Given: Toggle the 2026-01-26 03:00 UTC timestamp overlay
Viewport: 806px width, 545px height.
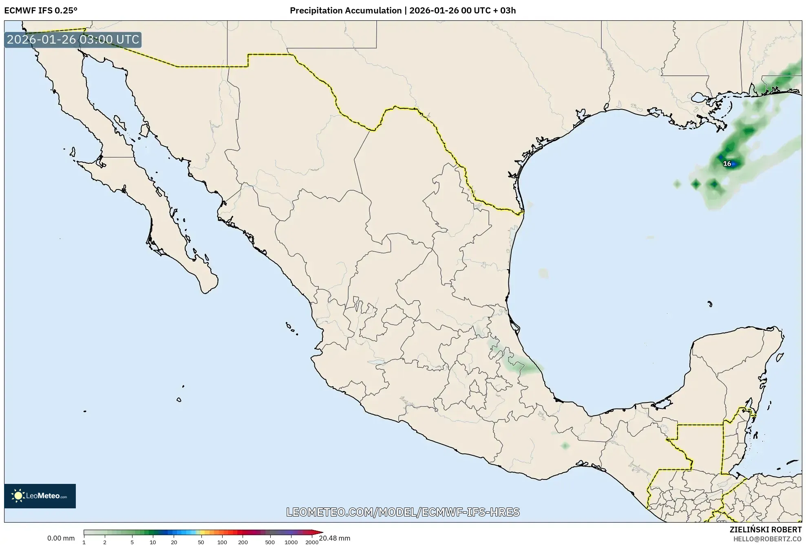Looking at the screenshot, I should pos(73,40).
